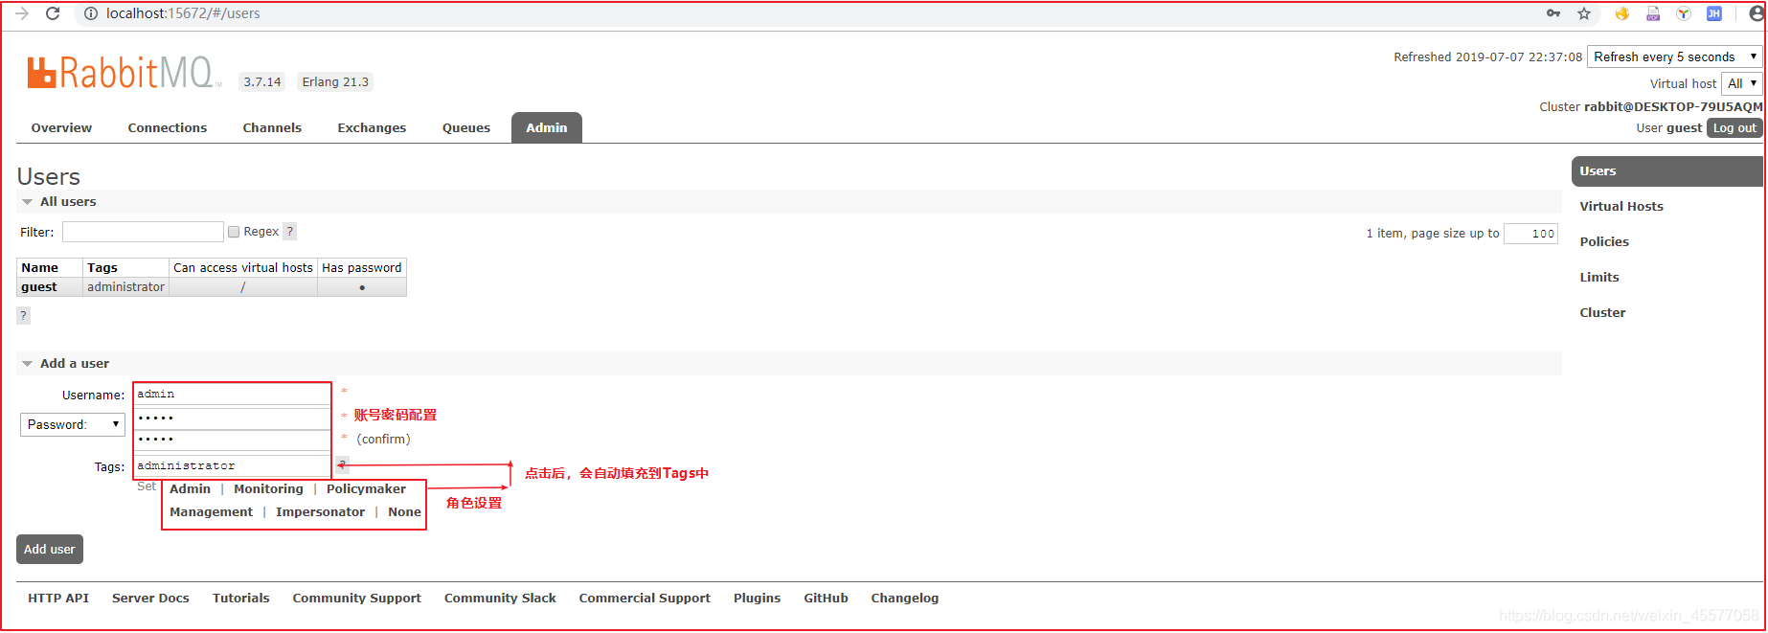The width and height of the screenshot is (1768, 633).
Task: Enable the Regex filter checkbox
Action: click(x=234, y=232)
